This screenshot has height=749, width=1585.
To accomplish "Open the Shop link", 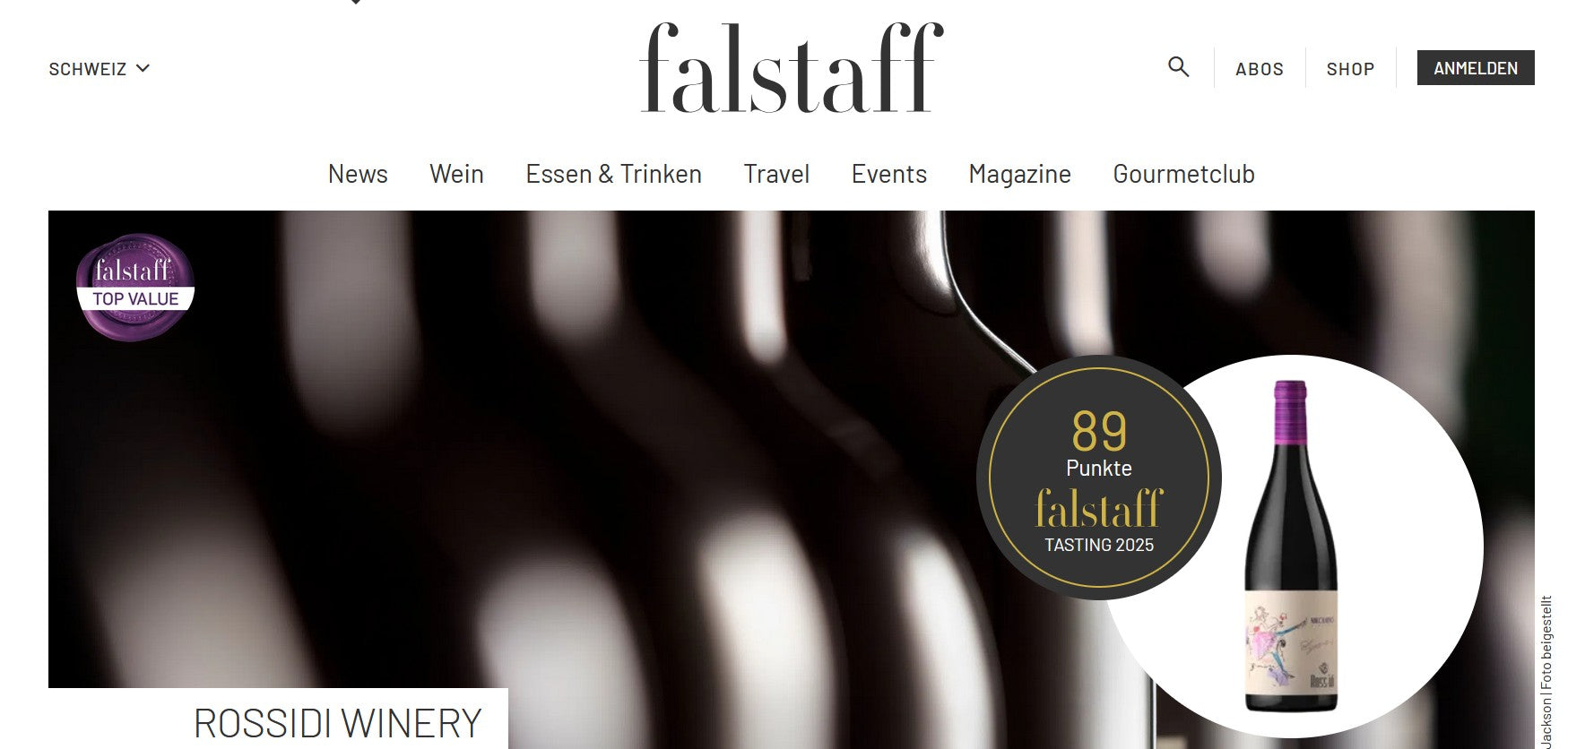I will (x=1350, y=69).
